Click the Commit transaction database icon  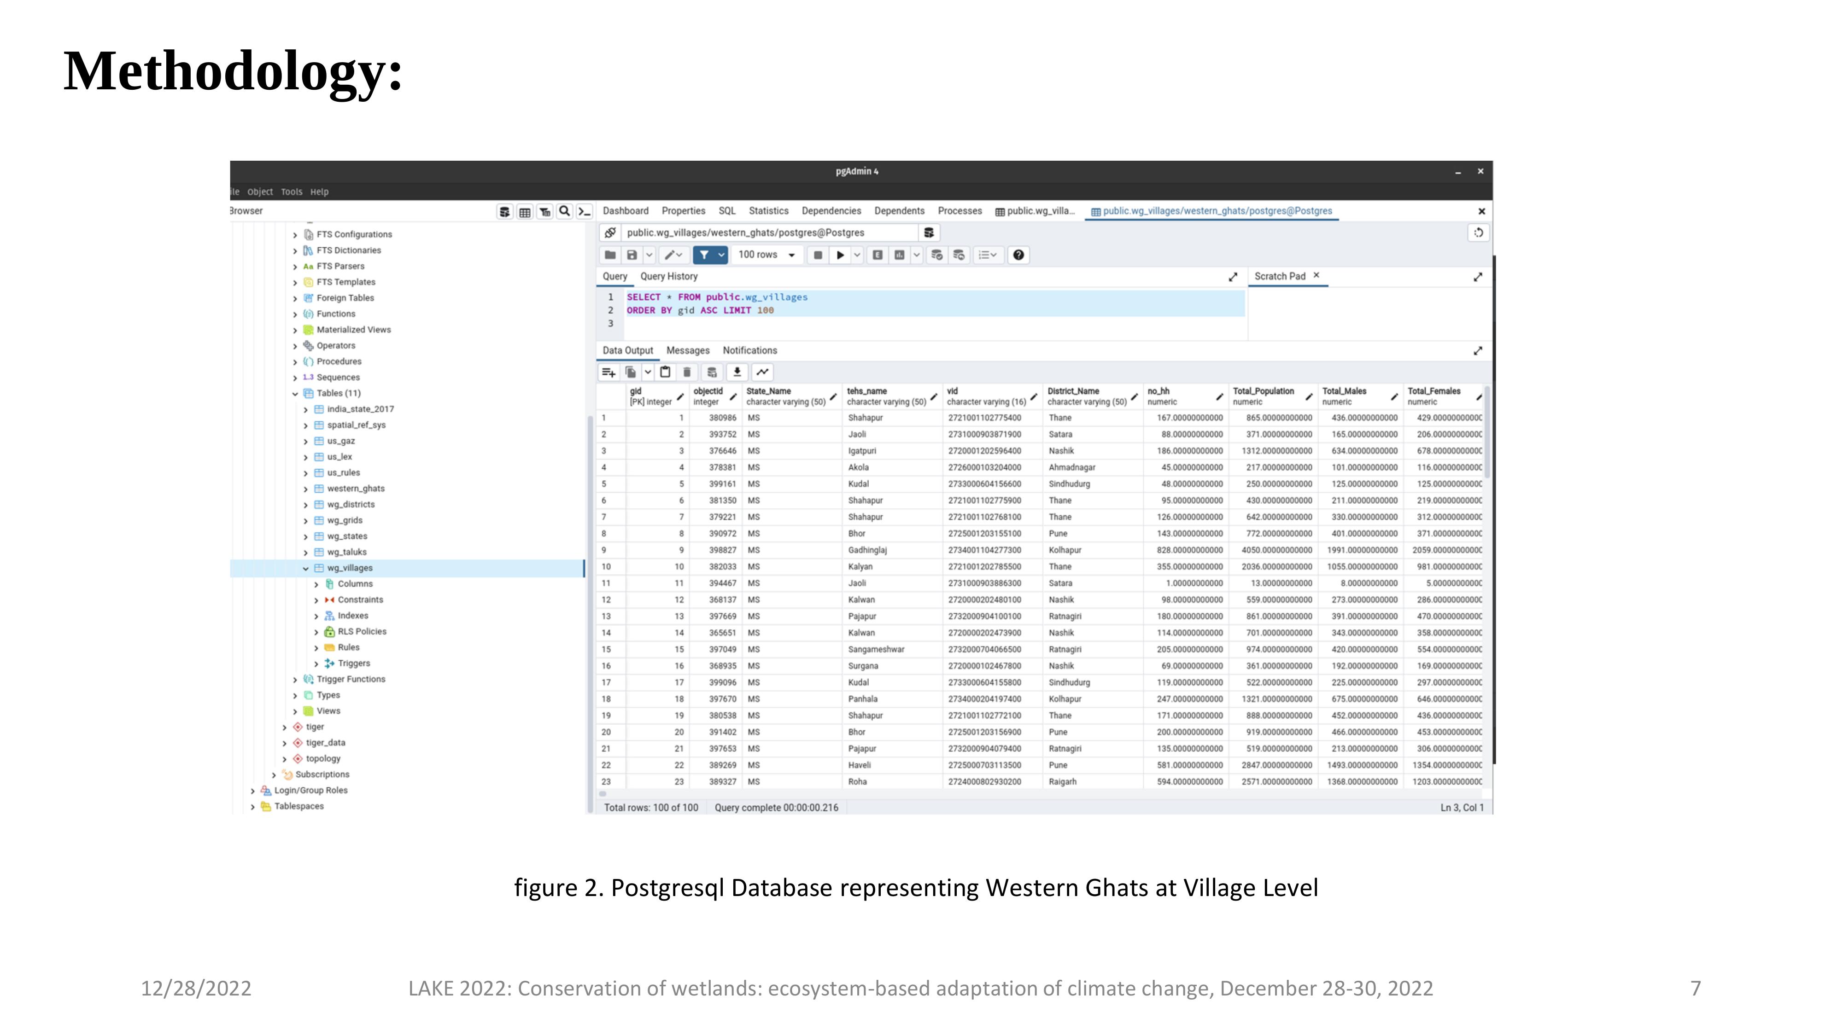pos(936,255)
